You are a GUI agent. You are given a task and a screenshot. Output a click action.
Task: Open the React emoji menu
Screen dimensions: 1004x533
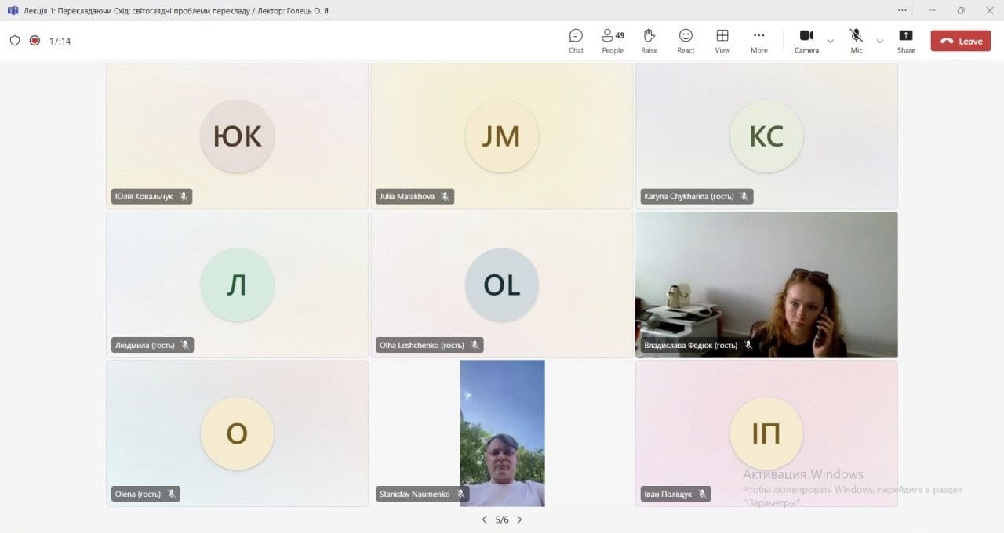click(x=686, y=41)
